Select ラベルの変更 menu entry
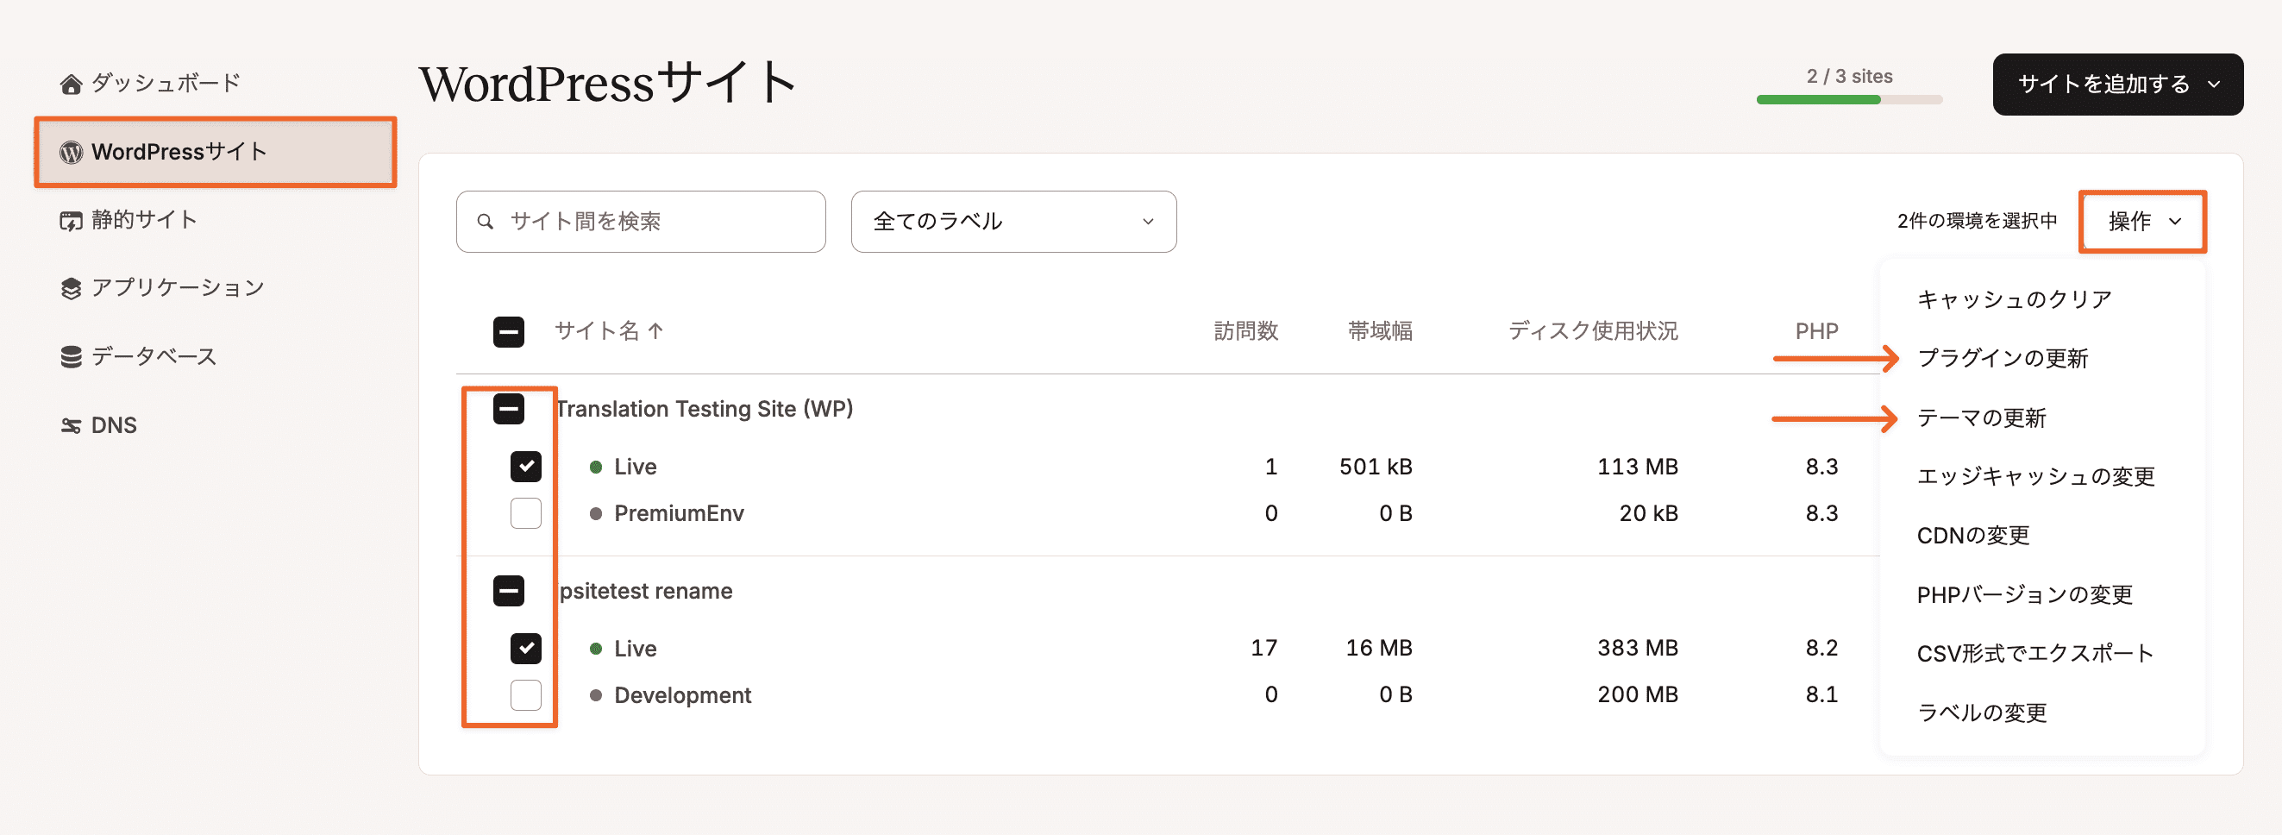This screenshot has width=2282, height=835. (x=1982, y=713)
